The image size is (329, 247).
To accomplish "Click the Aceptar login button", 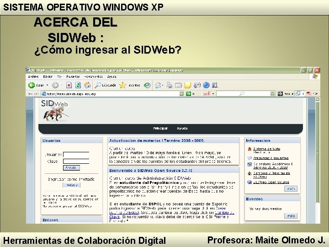I will point(71,168).
